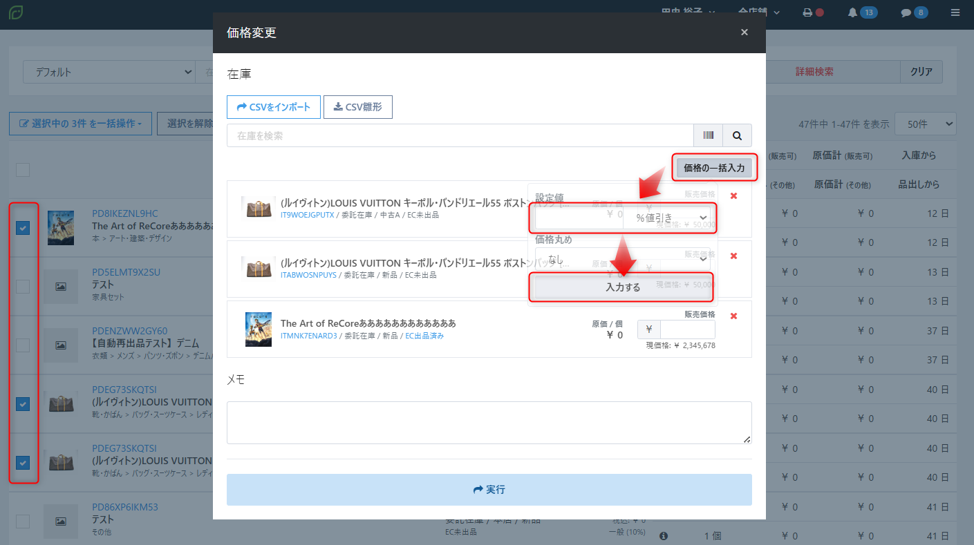Expand the 選択中の3件を一括操作 bulk menu
Image resolution: width=974 pixels, height=545 pixels.
[x=80, y=124]
